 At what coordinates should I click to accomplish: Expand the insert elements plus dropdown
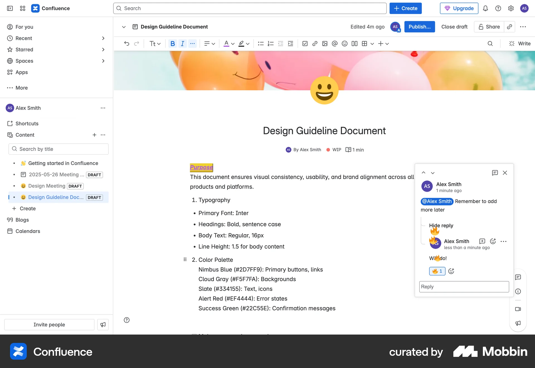click(x=387, y=43)
